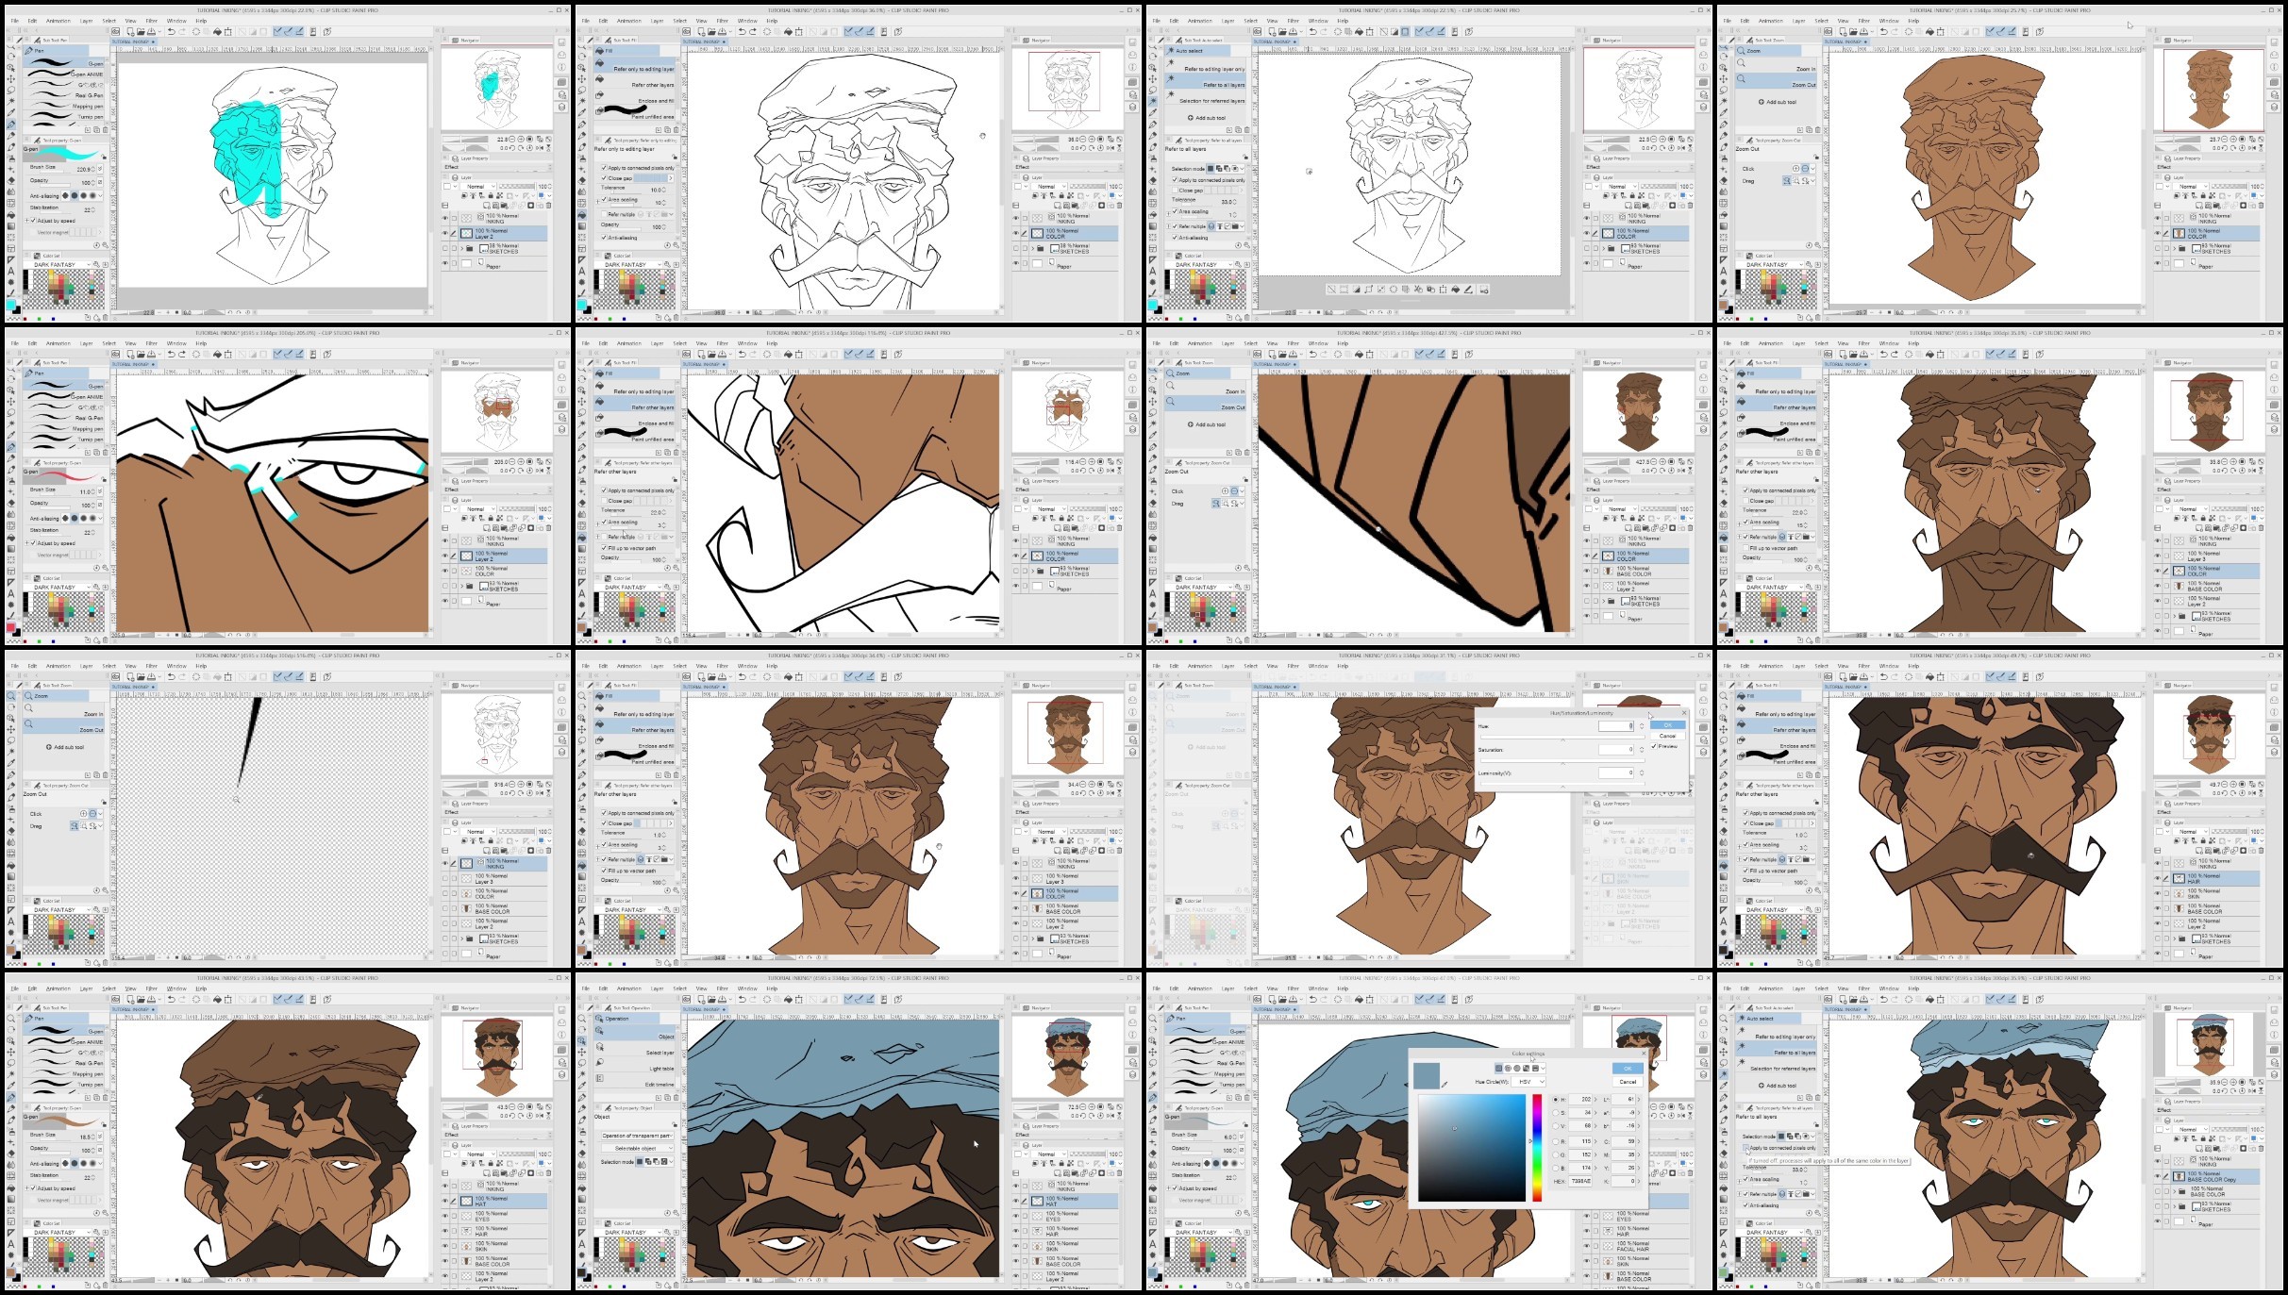Click Add sub tool in line-art Auto select frame
2288x1295 pixels.
pyautogui.click(x=1209, y=118)
